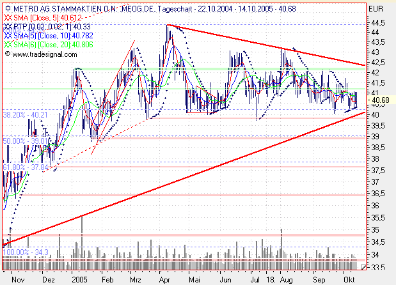Viewport: 396px width, 285px height.
Task: Click the 37,5 value on the price axis
Action: coord(378,171)
